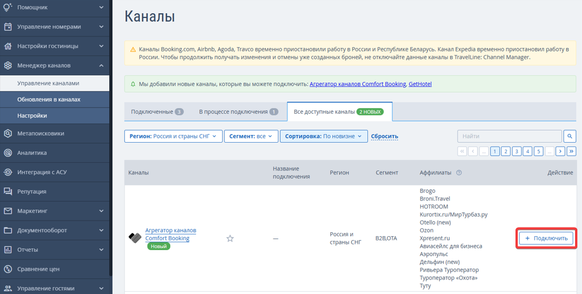
Task: Click the Маркетинг envelope icon
Action: 8,211
